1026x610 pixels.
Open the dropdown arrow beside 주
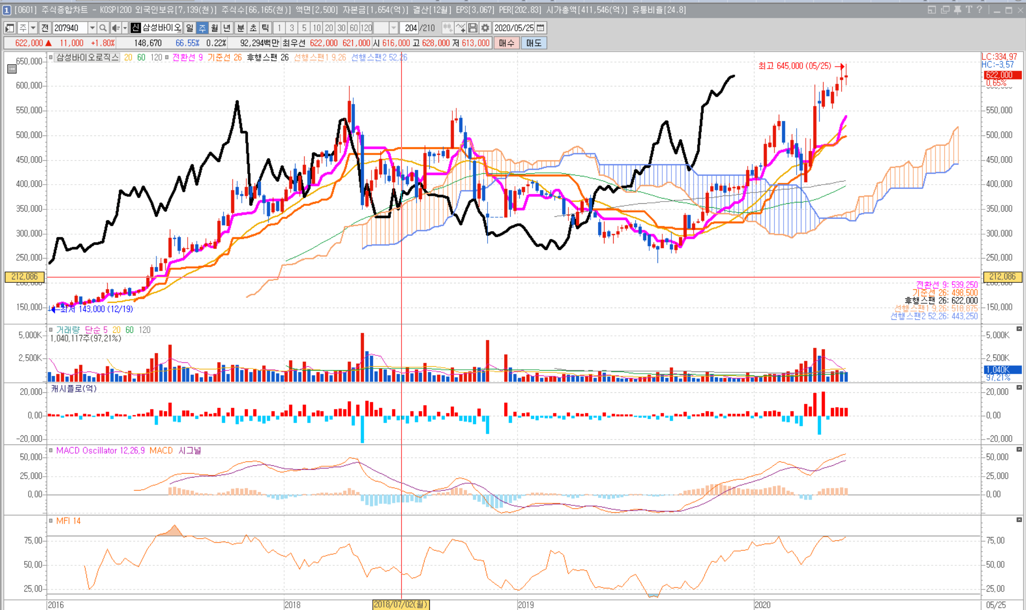[33, 28]
